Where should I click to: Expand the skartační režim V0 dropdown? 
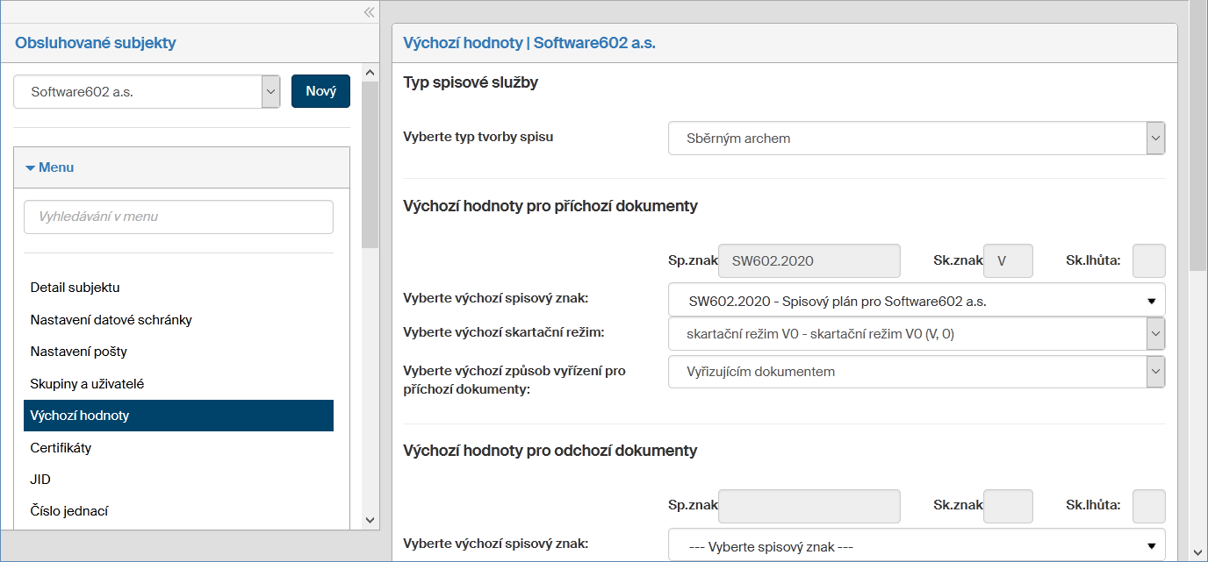click(916, 334)
